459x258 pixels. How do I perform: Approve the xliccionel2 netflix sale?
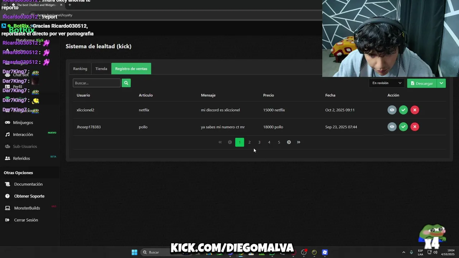403,110
